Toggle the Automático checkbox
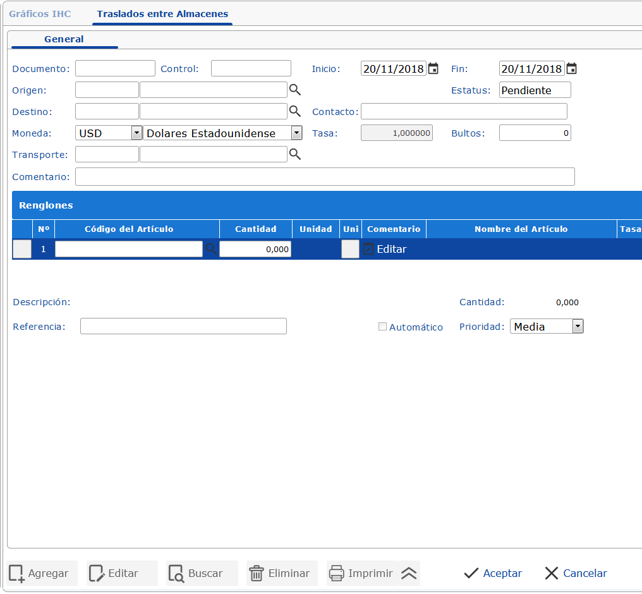The width and height of the screenshot is (642, 594). coord(382,327)
